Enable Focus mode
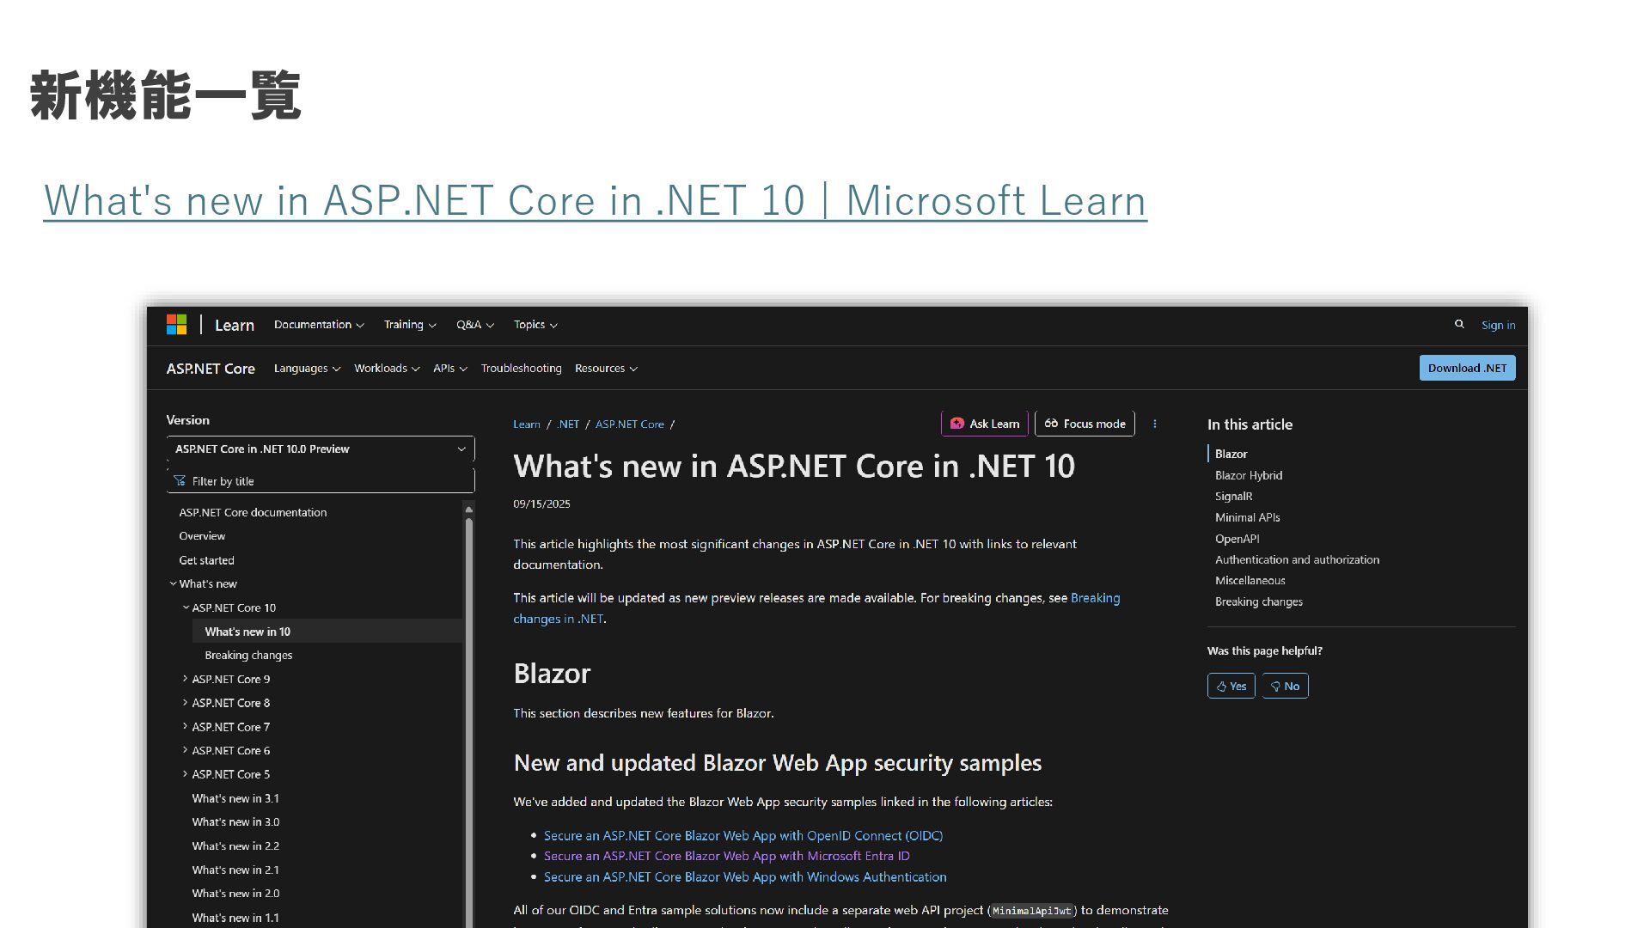The height and width of the screenshot is (928, 1650). point(1085,424)
